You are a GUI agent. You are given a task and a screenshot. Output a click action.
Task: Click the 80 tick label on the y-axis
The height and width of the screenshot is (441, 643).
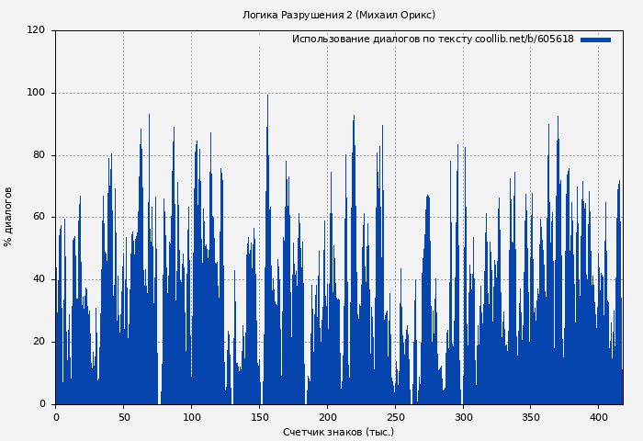[39, 155]
